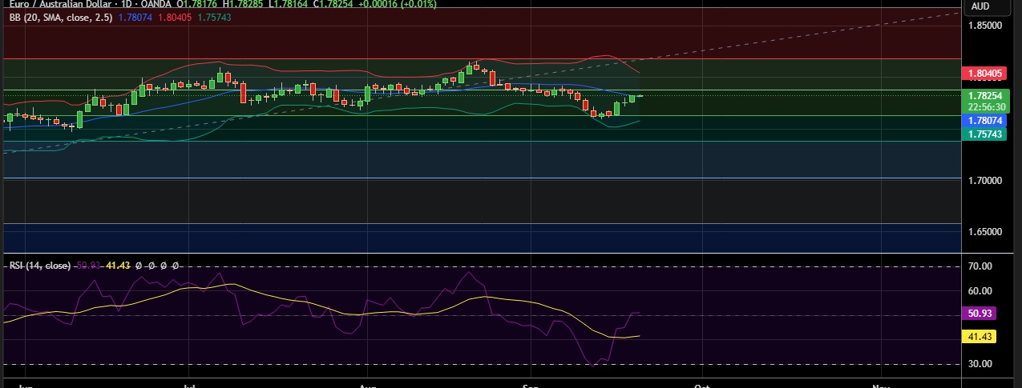
Task: Click the most recent green candlestick
Action: [632, 98]
